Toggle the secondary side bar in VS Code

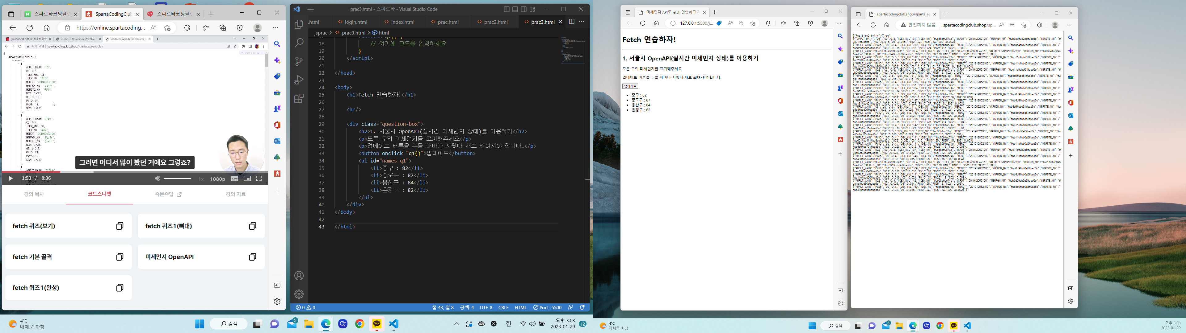pos(524,9)
